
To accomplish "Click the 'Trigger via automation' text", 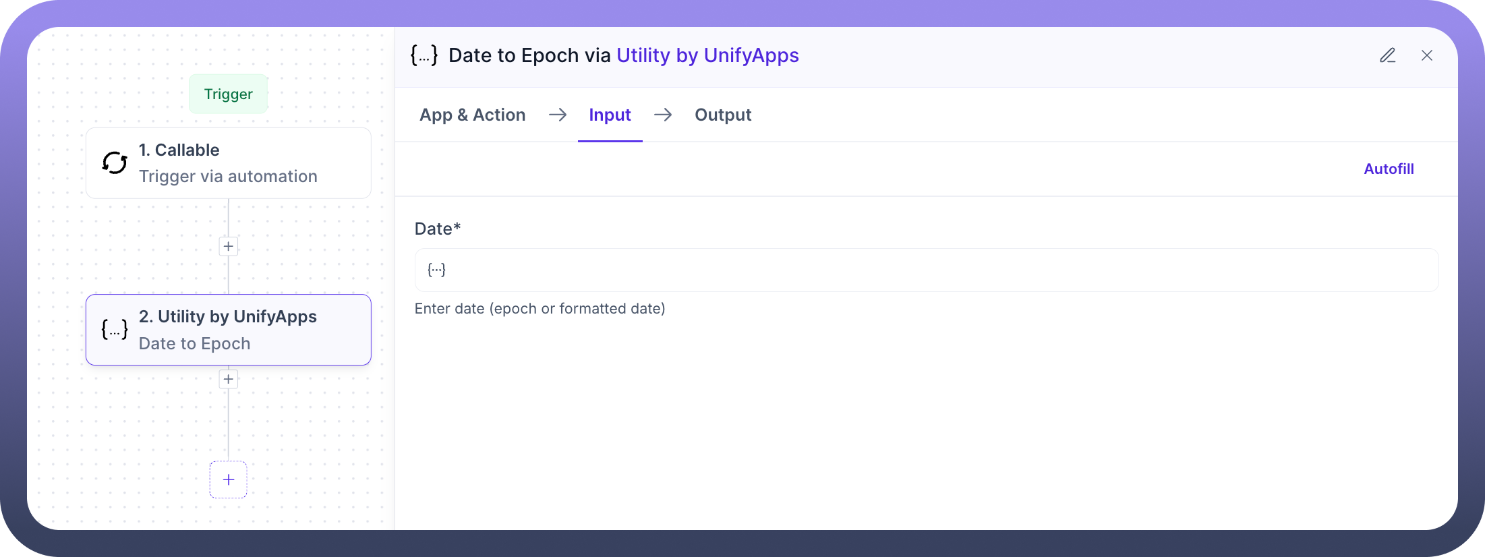I will [228, 176].
